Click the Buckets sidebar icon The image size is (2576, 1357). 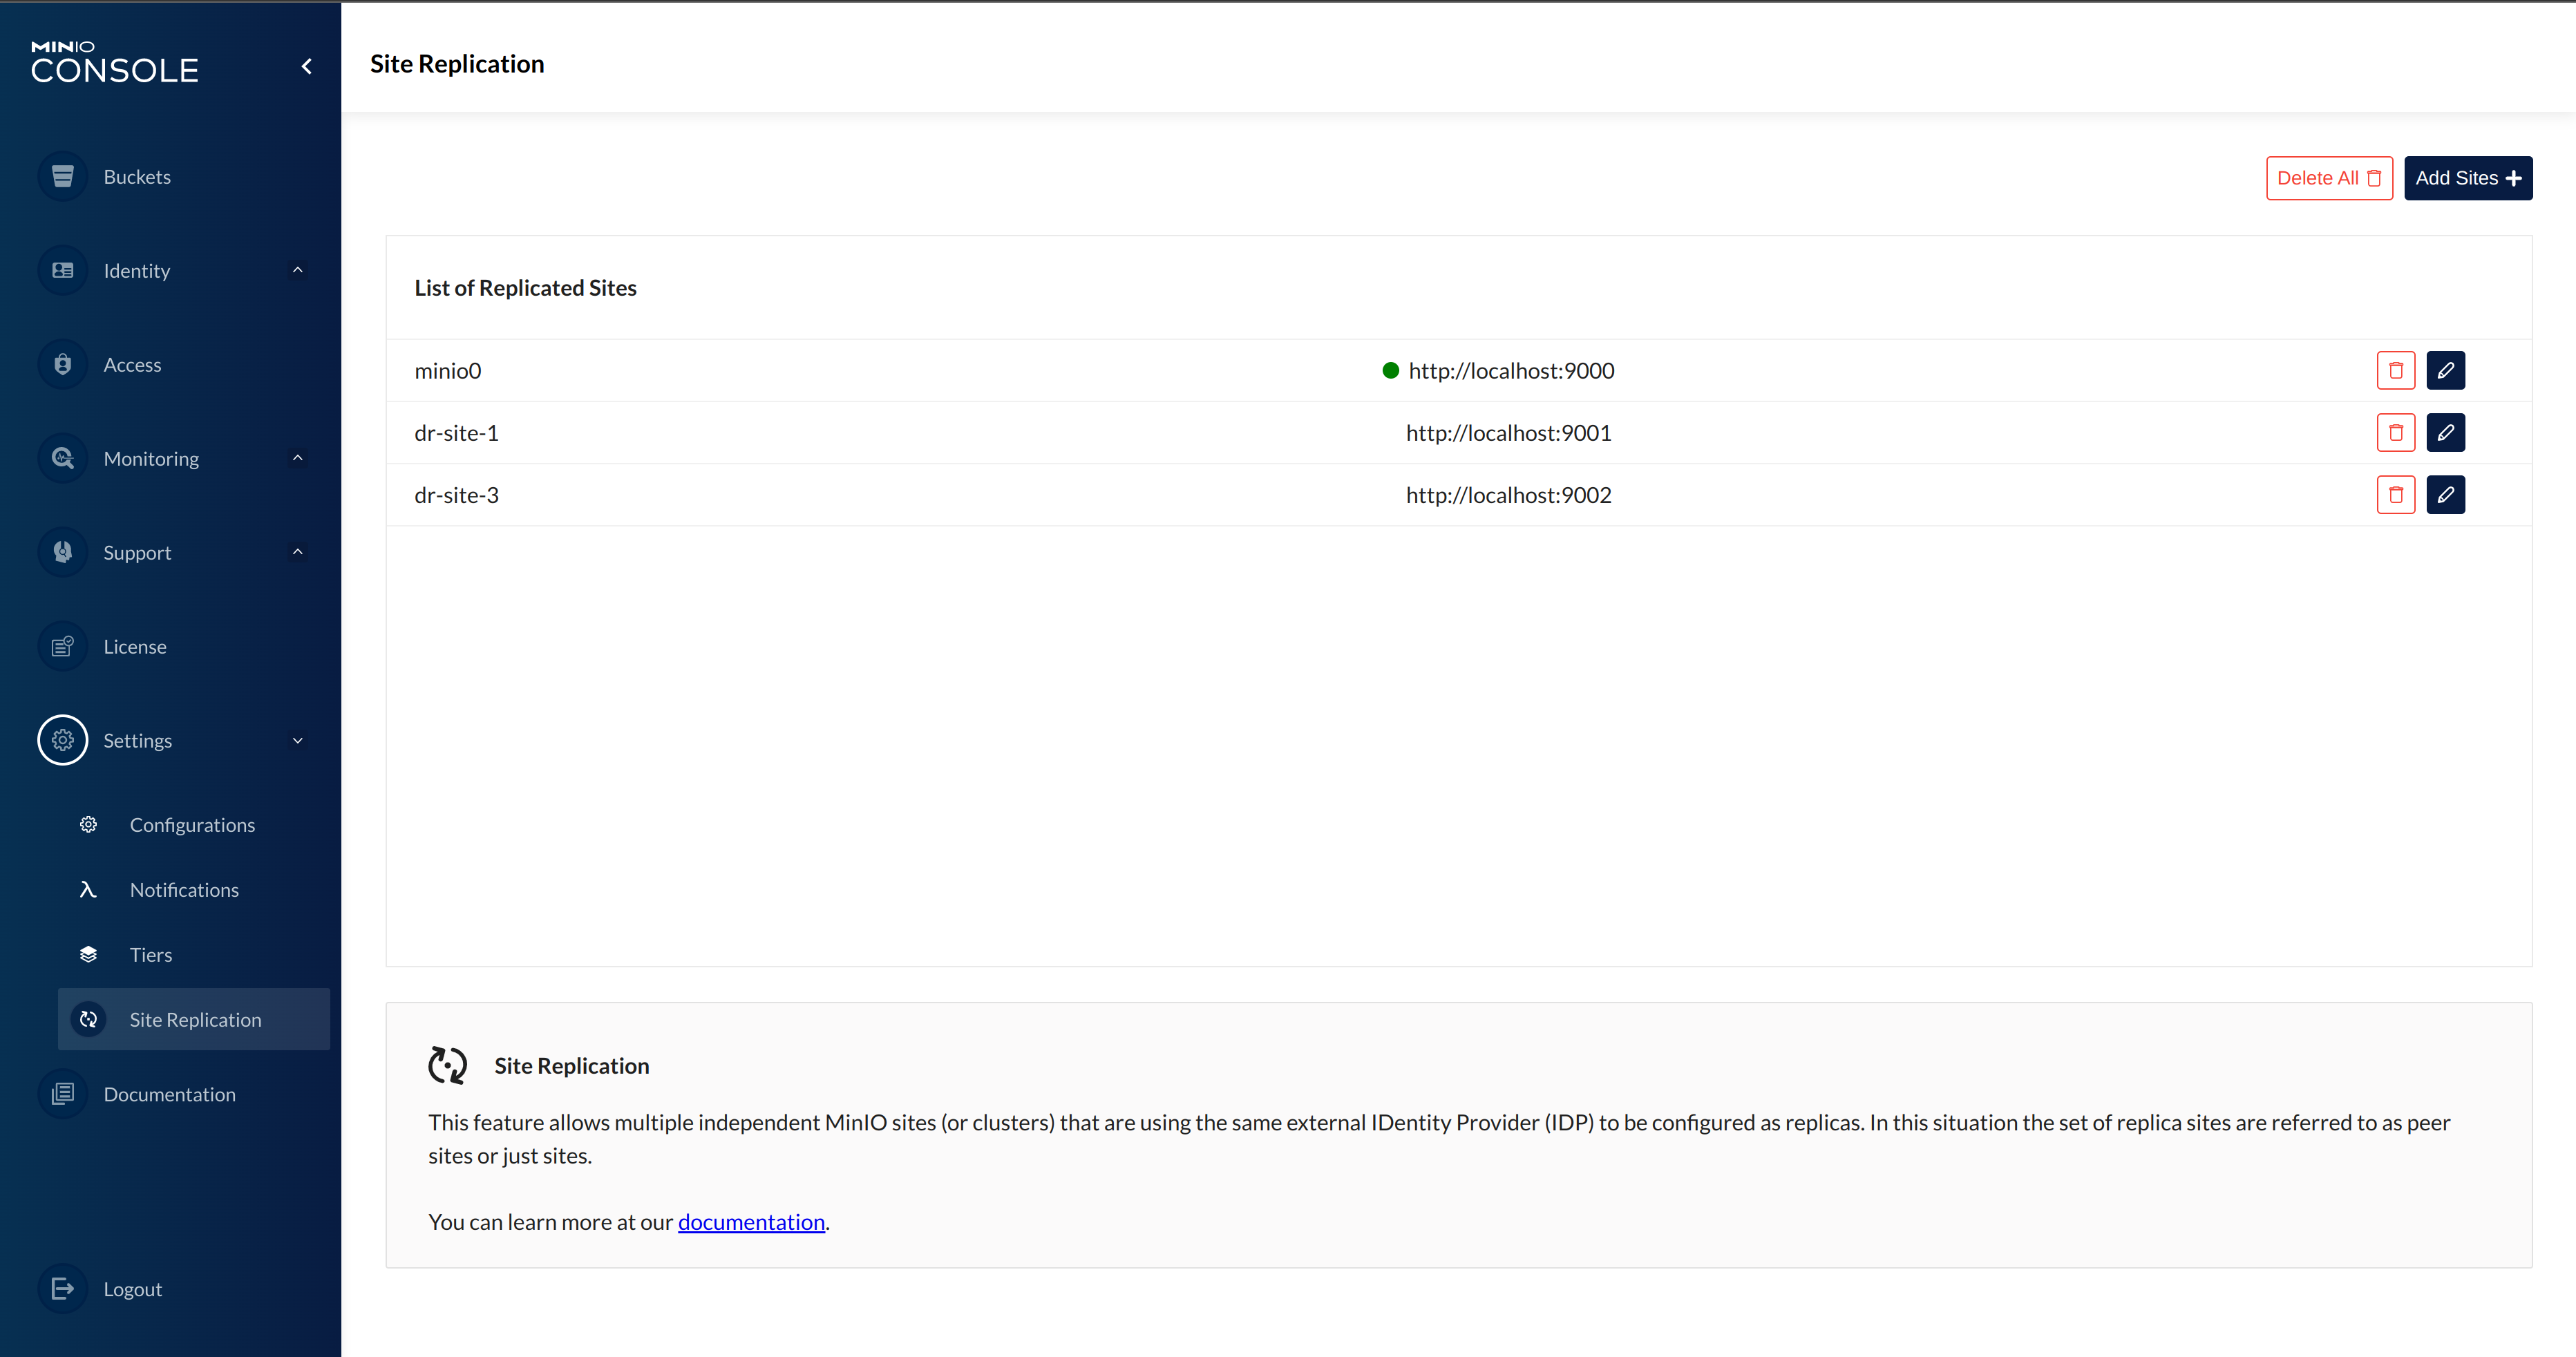click(63, 177)
